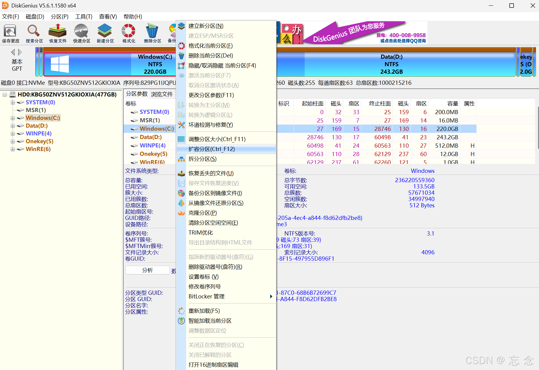Image resolution: width=539 pixels, height=370 pixels.
Task: Click the vertical scrollbar on right edge
Action: [538, 128]
